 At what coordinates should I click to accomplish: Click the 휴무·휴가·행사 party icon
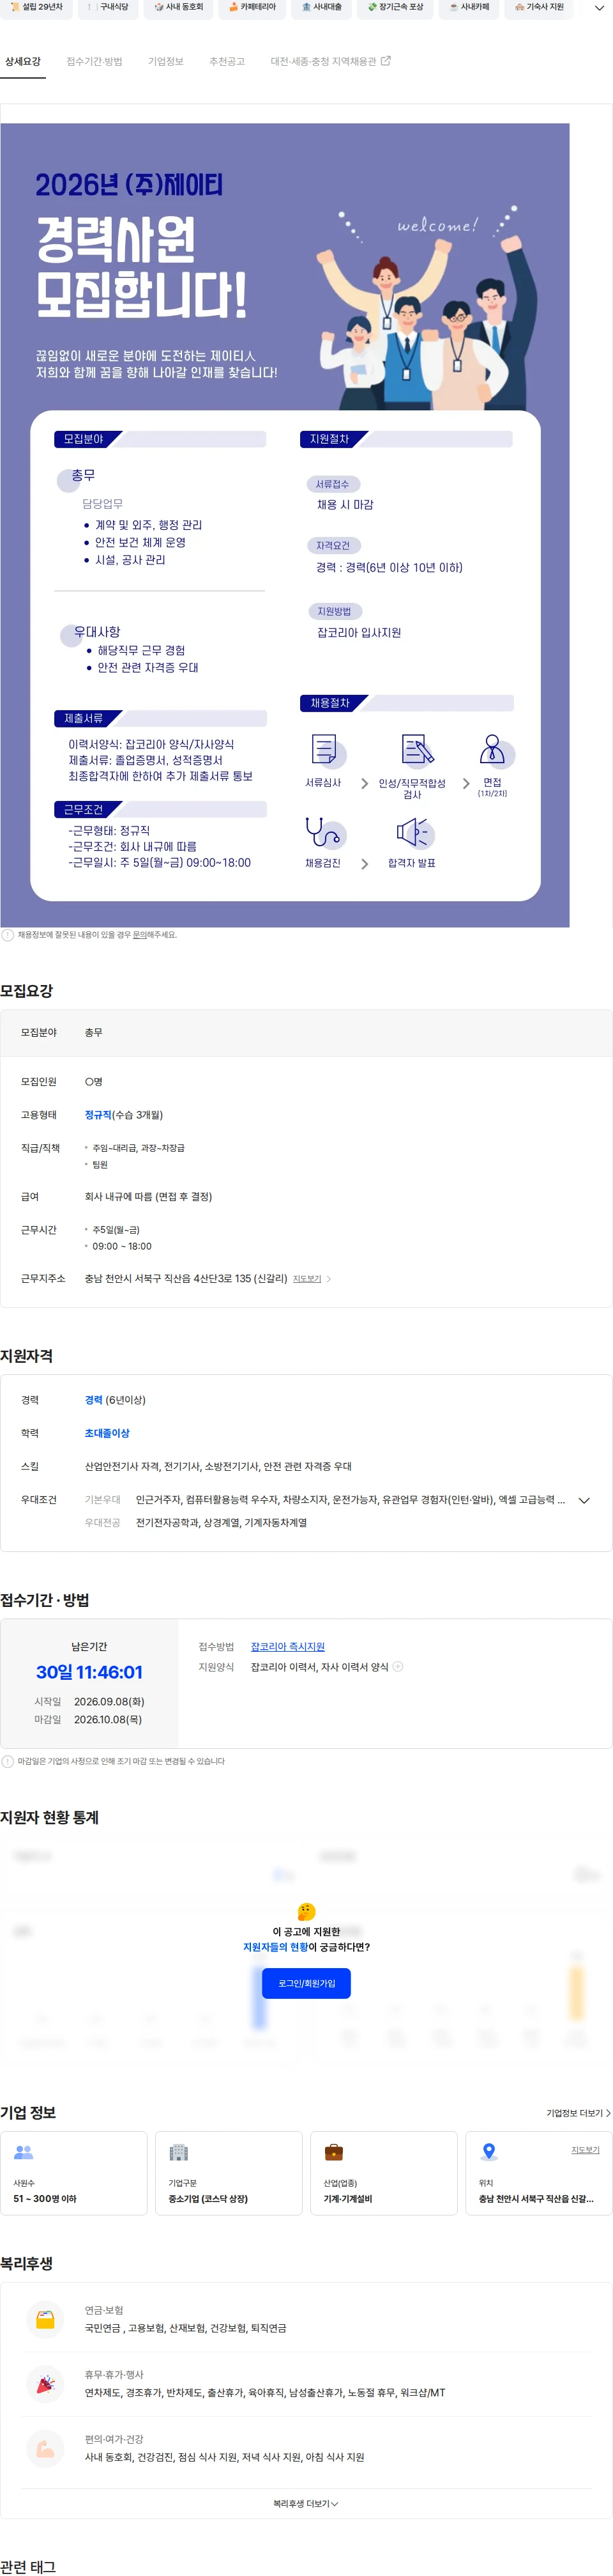pyautogui.click(x=45, y=2384)
